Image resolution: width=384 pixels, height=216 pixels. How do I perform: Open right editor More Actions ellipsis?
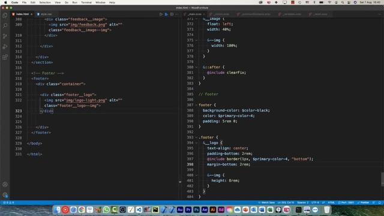click(380, 14)
